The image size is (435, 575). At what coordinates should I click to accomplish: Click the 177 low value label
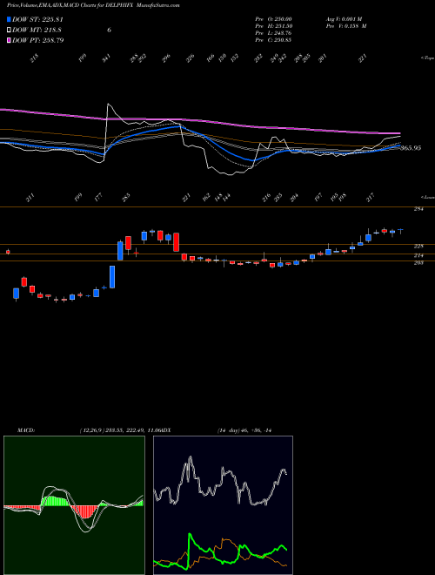pos(98,199)
